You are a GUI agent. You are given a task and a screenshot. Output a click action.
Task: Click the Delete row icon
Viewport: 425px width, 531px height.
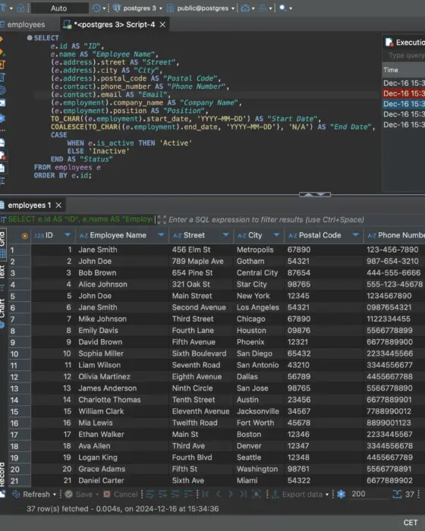click(x=188, y=494)
